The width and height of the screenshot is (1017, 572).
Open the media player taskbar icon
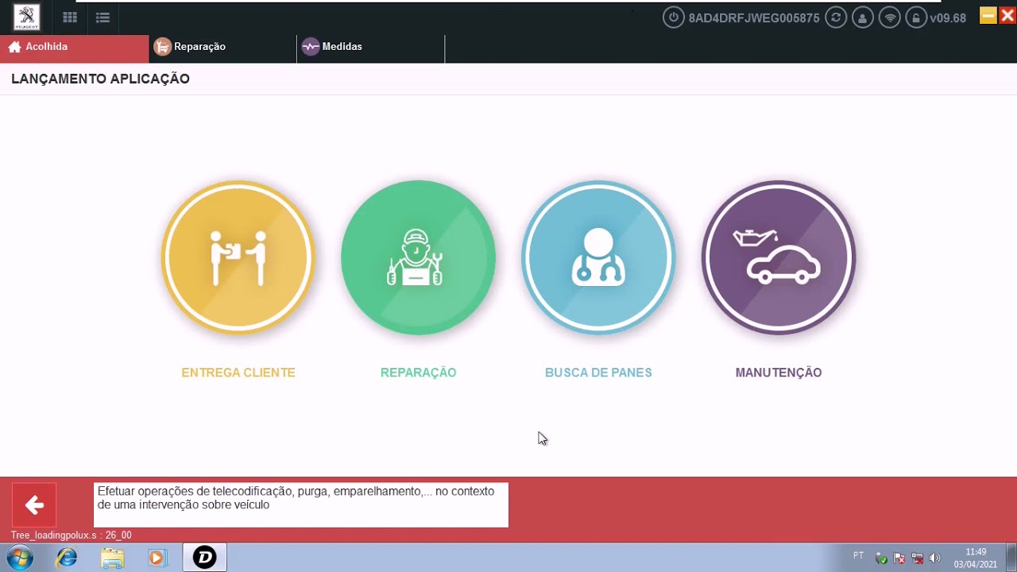point(158,558)
